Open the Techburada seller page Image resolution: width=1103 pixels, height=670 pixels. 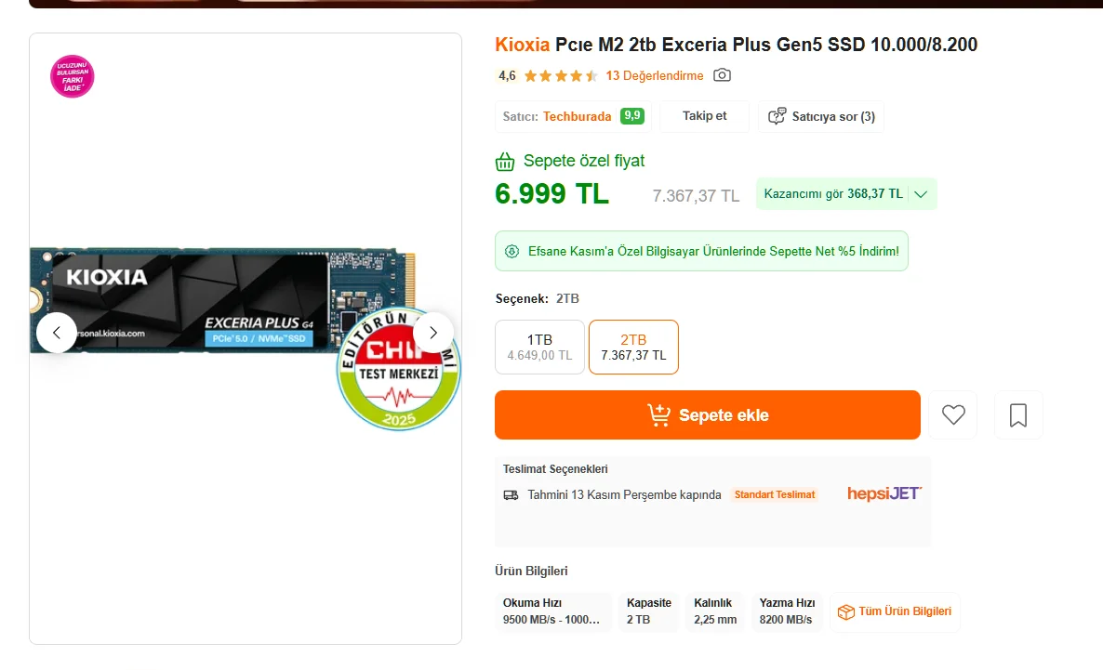[577, 117]
